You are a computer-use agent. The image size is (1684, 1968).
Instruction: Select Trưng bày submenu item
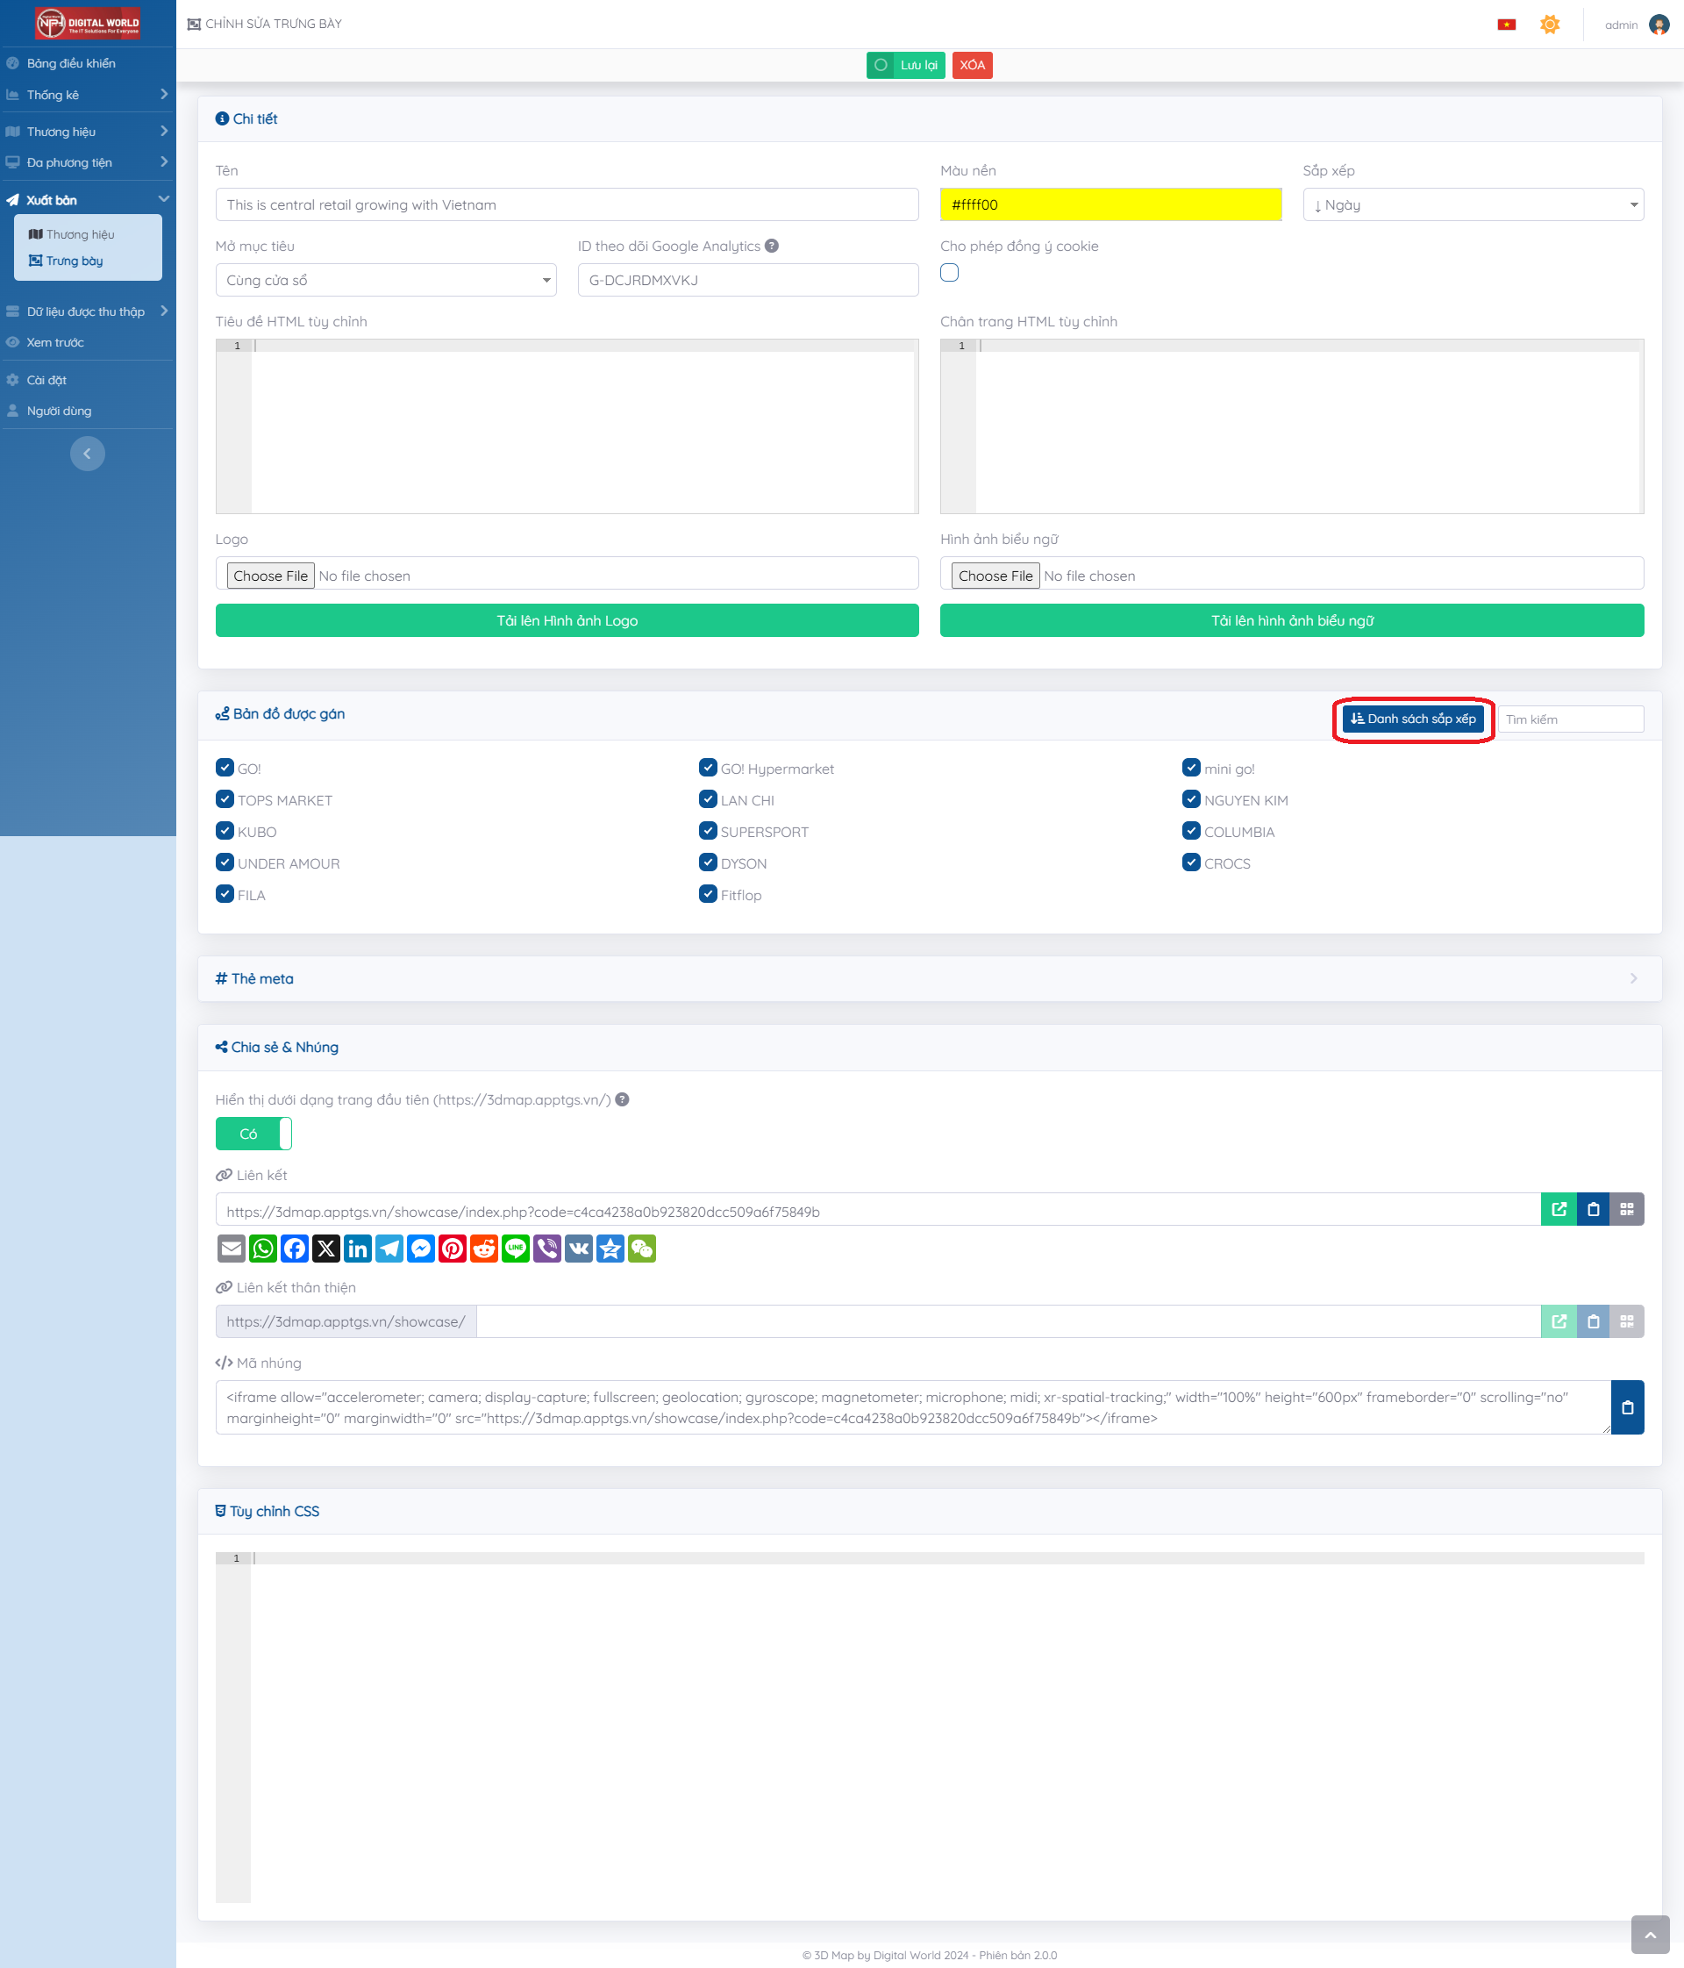point(74,261)
